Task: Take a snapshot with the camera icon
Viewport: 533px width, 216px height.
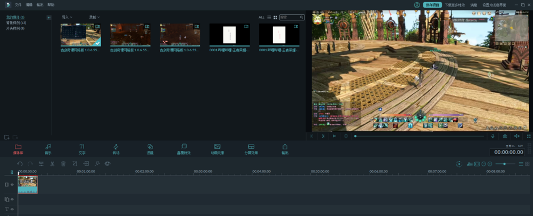Action: point(505,136)
